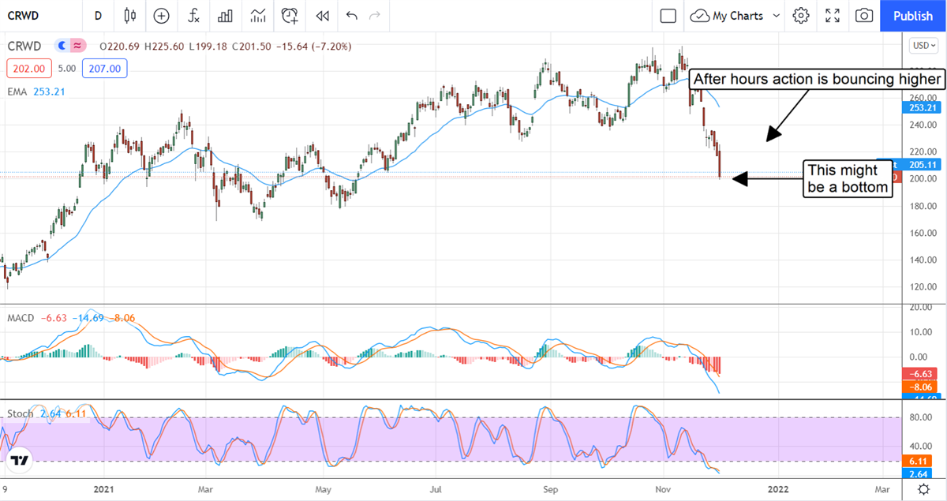Viewport: 947px width, 501px height.
Task: Click the 5.00 spread value
Action: [x=67, y=69]
